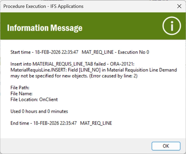This screenshot has height=154, width=186.
Task: Close the Procedure Execution dialog window
Action: coord(179,6)
